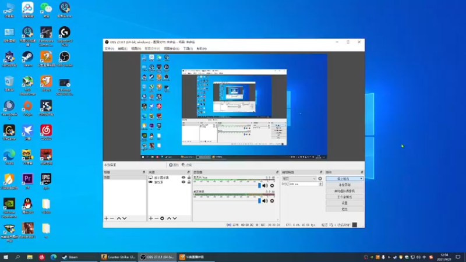Pop out the Scene Transitions dock panel

click(321, 172)
